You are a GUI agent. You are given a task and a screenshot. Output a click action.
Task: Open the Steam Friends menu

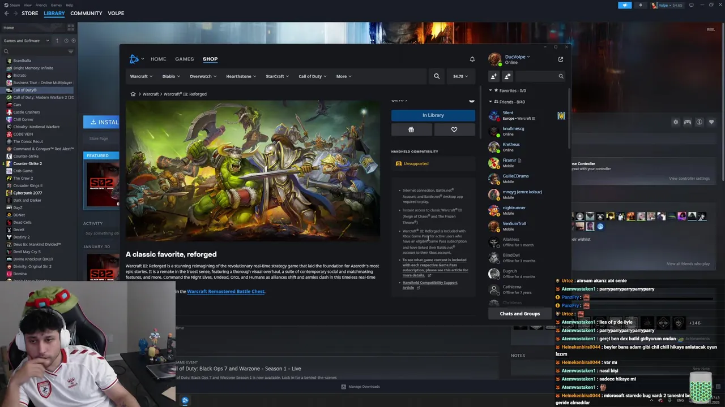click(x=41, y=5)
